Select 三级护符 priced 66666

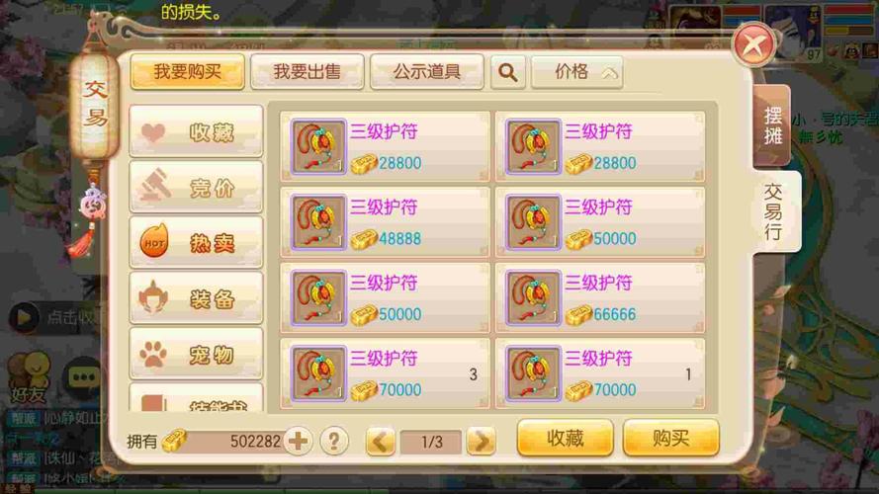pos(600,298)
